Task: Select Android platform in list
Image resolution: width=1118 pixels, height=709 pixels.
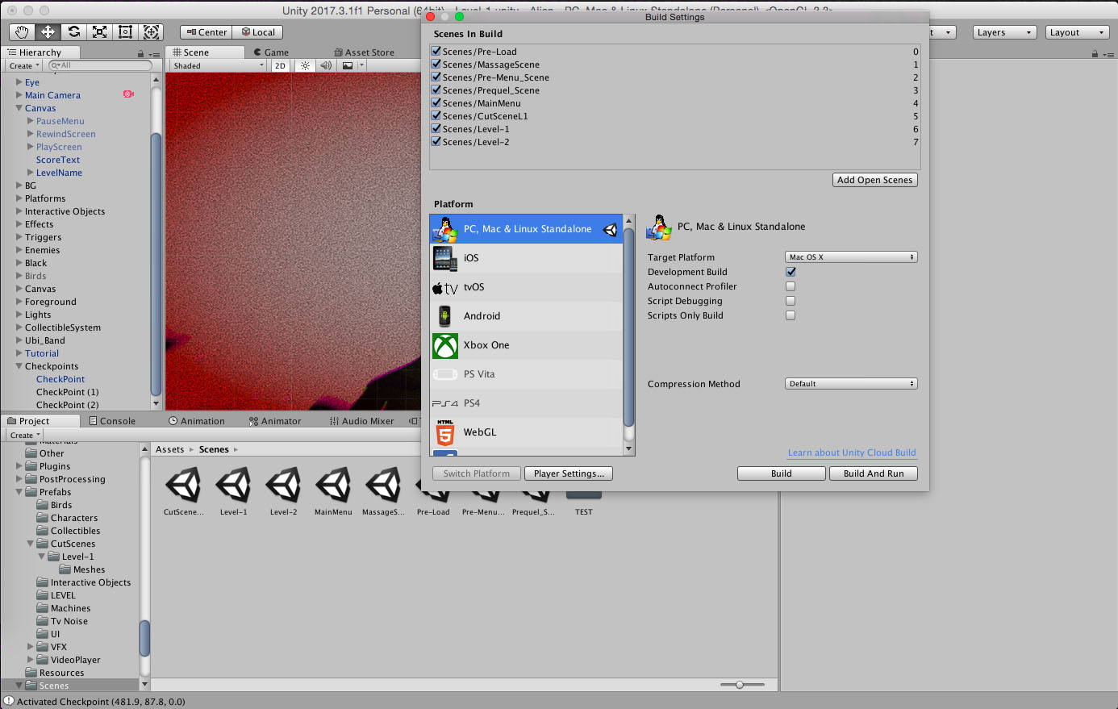Action: point(526,316)
